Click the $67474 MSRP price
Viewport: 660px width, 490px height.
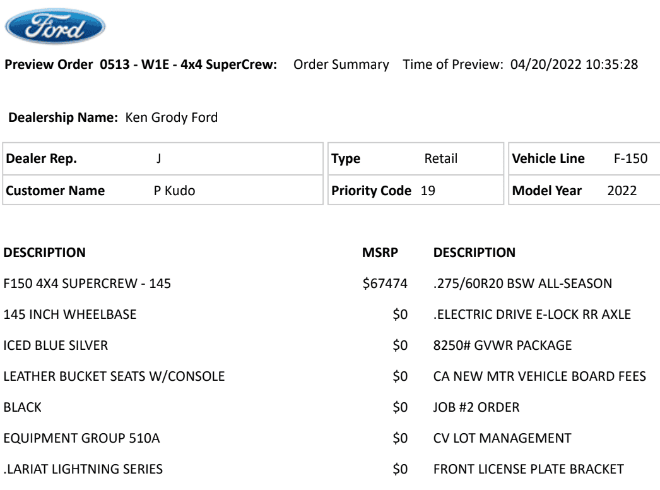(382, 284)
